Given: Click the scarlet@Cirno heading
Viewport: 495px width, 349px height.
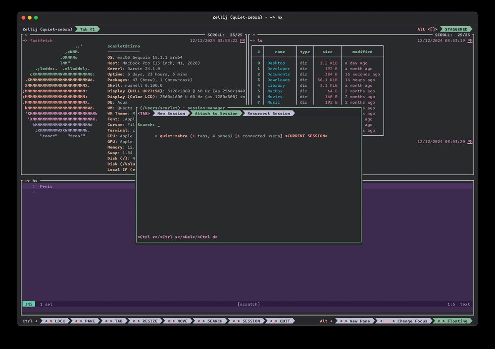Looking at the screenshot, I should [123, 46].
